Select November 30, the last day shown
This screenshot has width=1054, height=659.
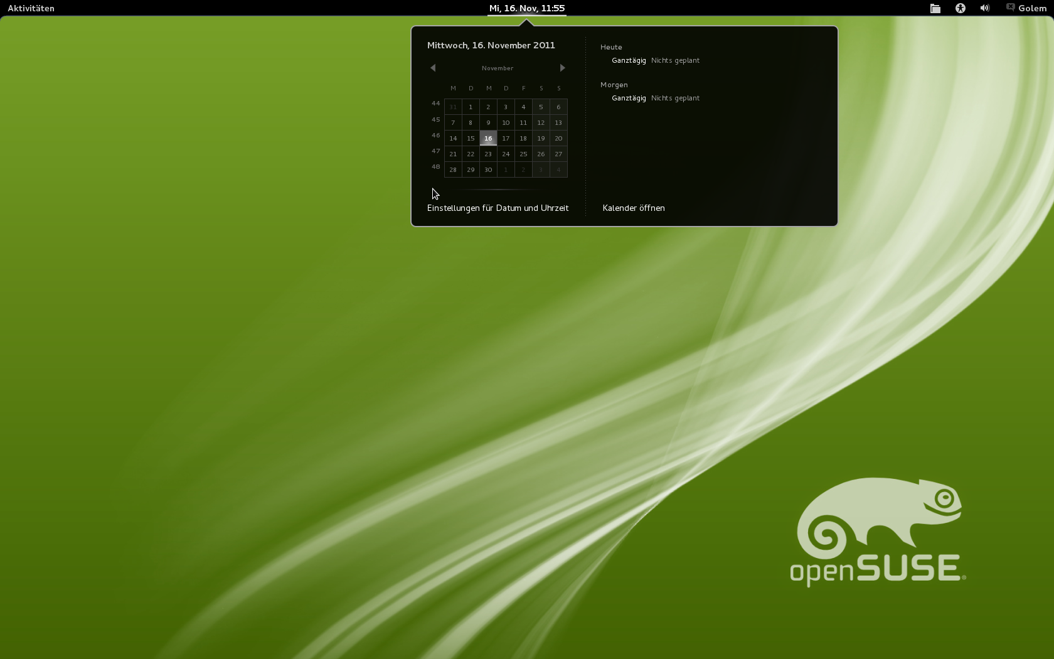488,169
